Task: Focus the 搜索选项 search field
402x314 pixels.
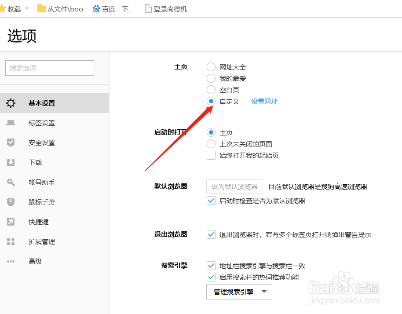Action: [x=50, y=68]
